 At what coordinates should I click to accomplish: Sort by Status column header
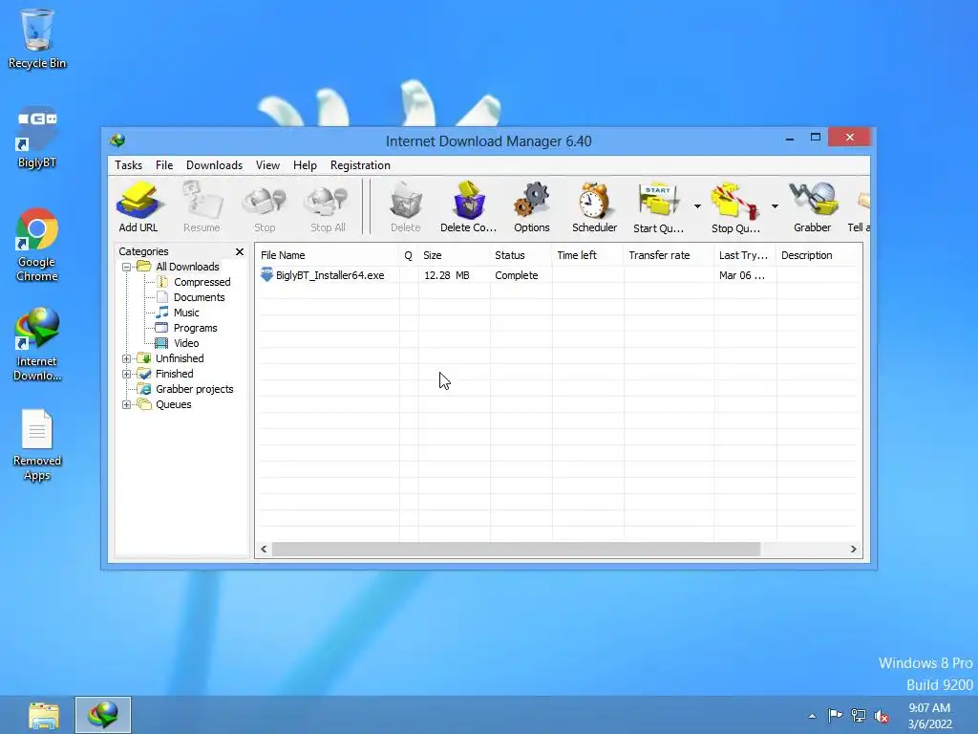pyautogui.click(x=521, y=255)
